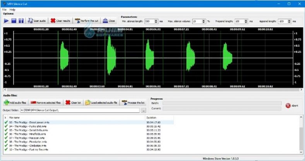The height and width of the screenshot is (161, 305).
Task: Click the Scan audio button
Action: 36,21
